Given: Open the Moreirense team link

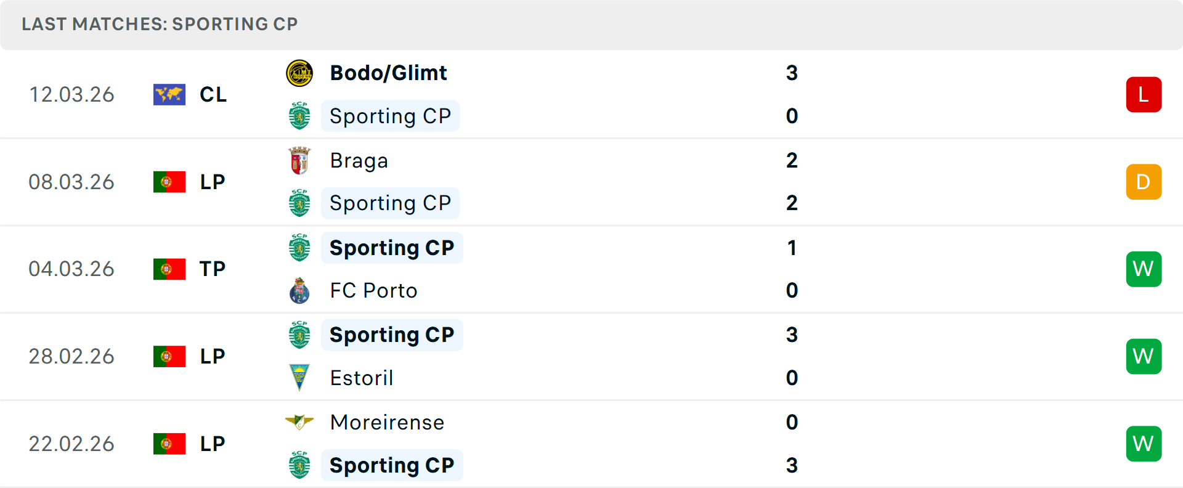Looking at the screenshot, I should [x=387, y=423].
